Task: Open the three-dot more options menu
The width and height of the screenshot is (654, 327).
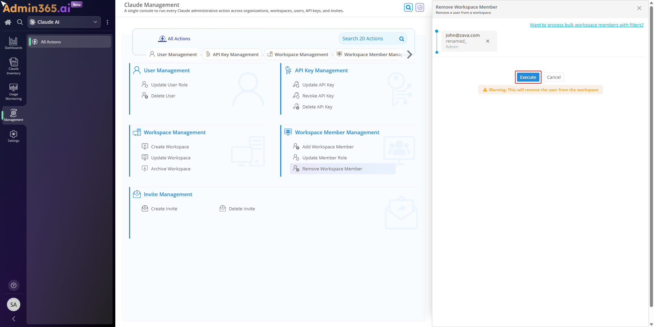Action: 107,22
